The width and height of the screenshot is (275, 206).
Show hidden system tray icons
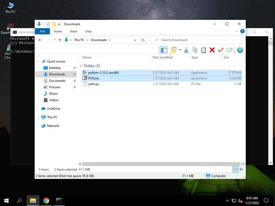point(227,201)
